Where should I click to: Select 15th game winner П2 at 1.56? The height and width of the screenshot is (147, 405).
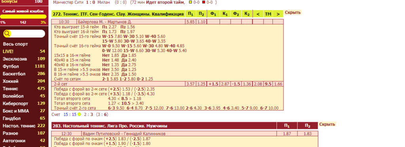pyautogui.click(x=131, y=27)
